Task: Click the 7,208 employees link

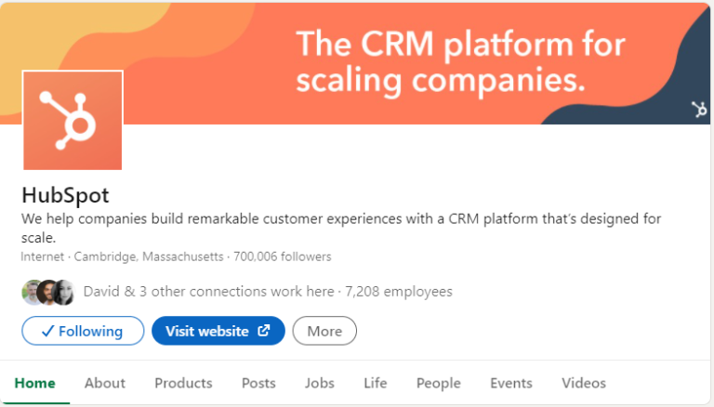Action: pos(399,292)
